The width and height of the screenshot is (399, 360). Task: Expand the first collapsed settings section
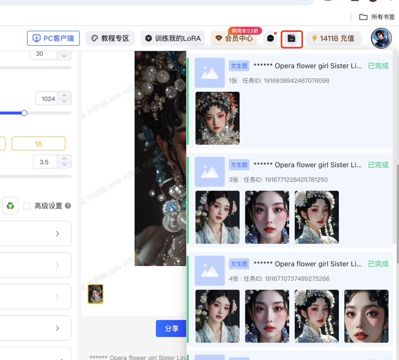pos(57,233)
